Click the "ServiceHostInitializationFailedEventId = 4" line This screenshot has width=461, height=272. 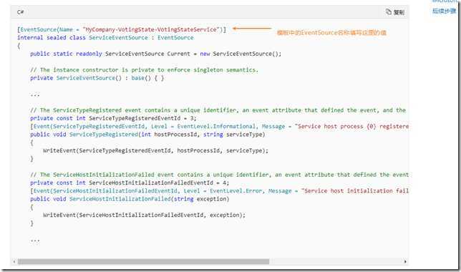point(130,183)
